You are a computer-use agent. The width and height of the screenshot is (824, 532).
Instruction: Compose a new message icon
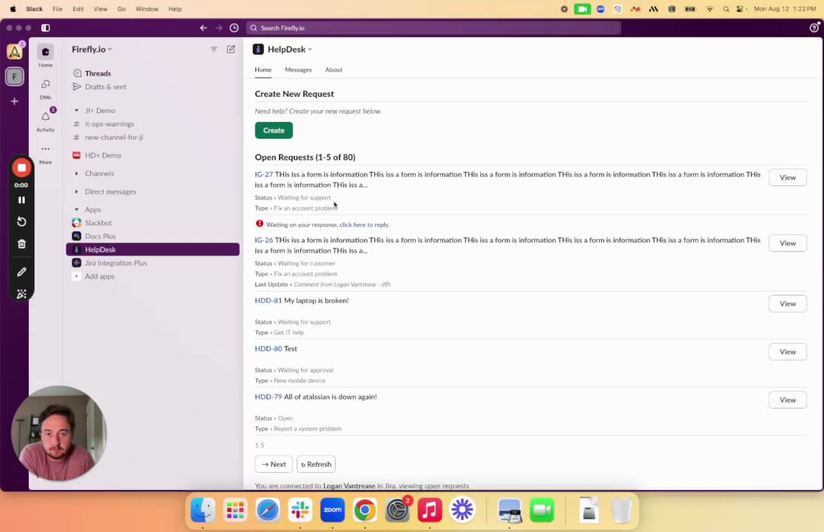(231, 49)
